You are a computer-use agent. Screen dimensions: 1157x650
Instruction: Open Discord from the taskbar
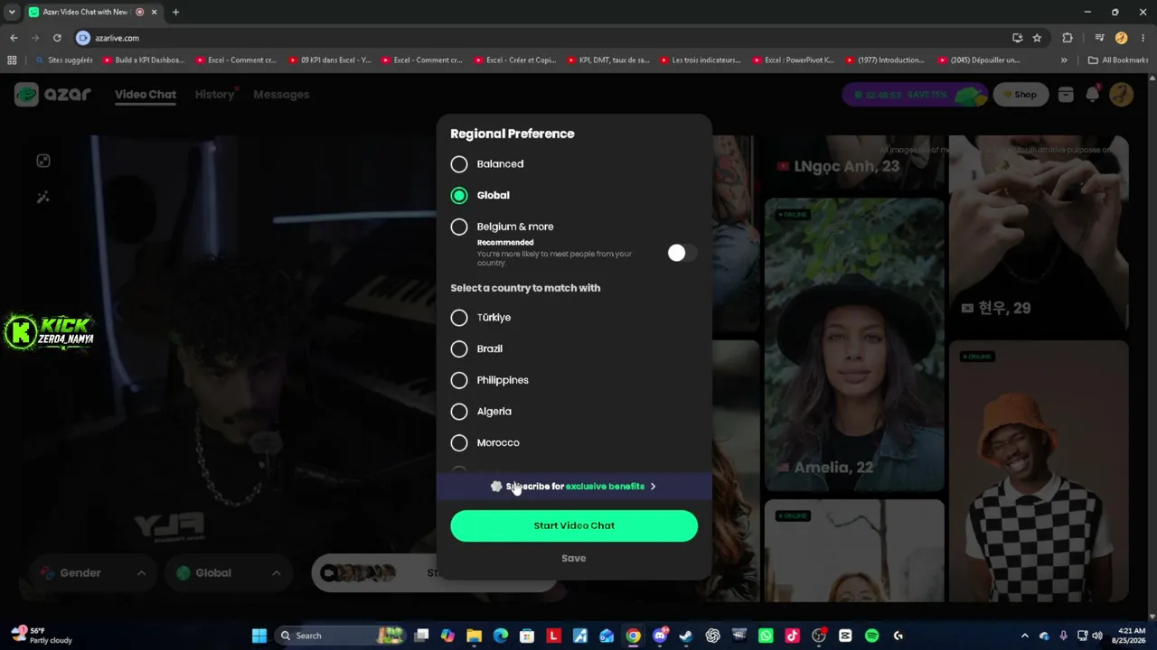660,636
